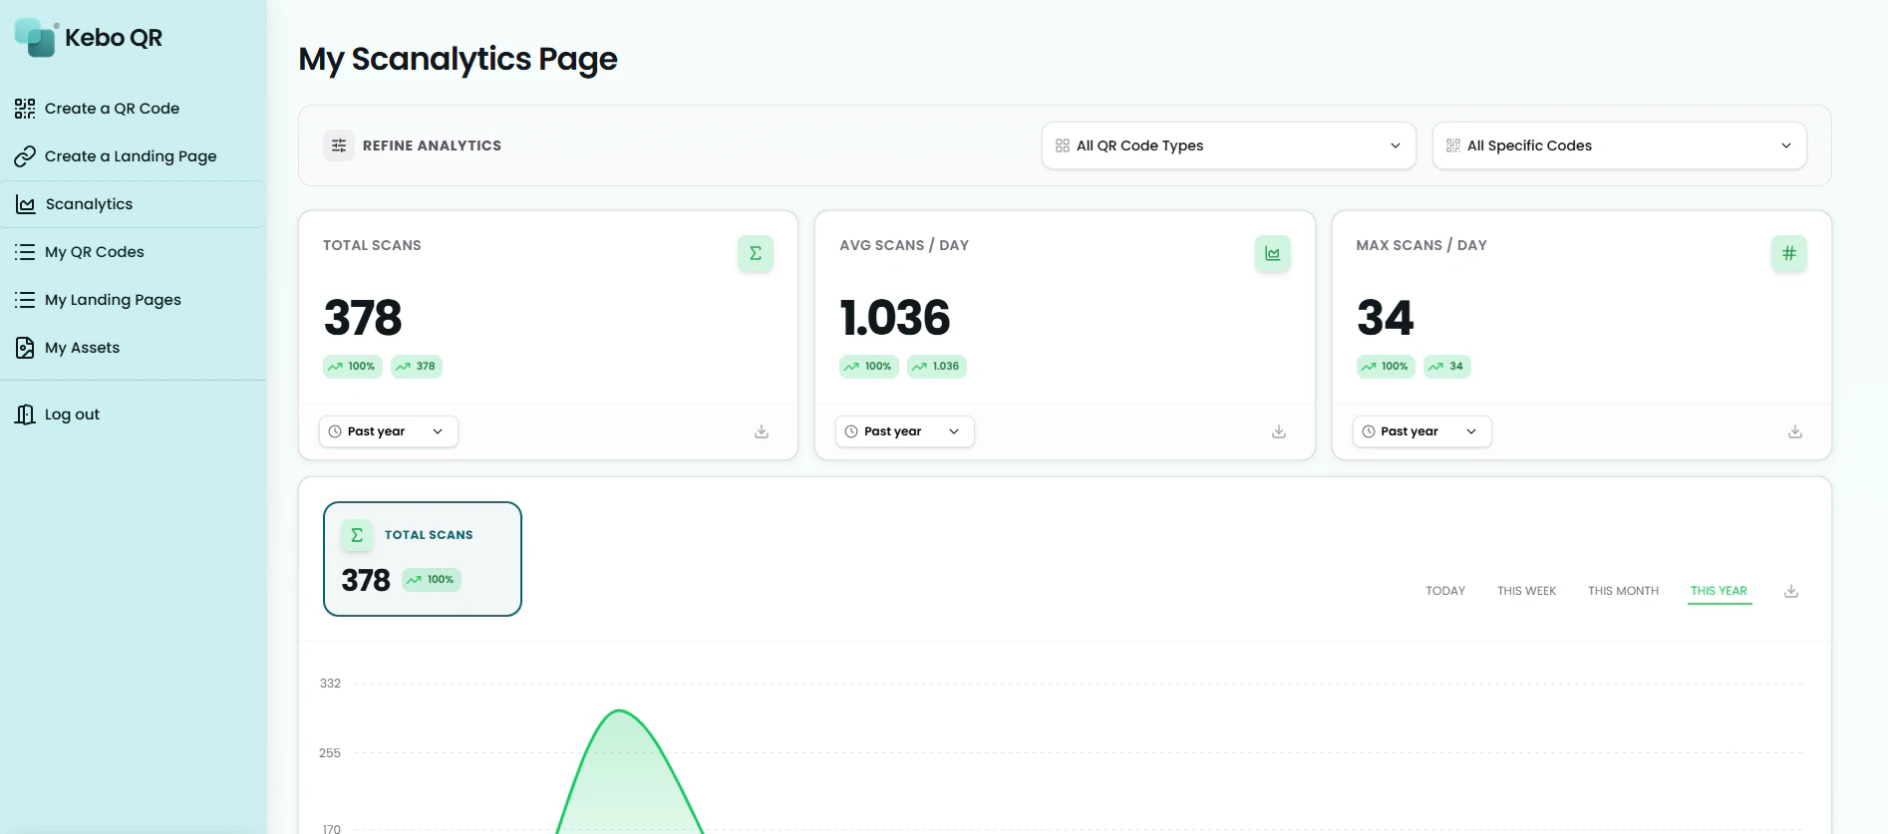Viewport: 1888px width, 834px height.
Task: Select the This Year chart tab
Action: click(1719, 591)
